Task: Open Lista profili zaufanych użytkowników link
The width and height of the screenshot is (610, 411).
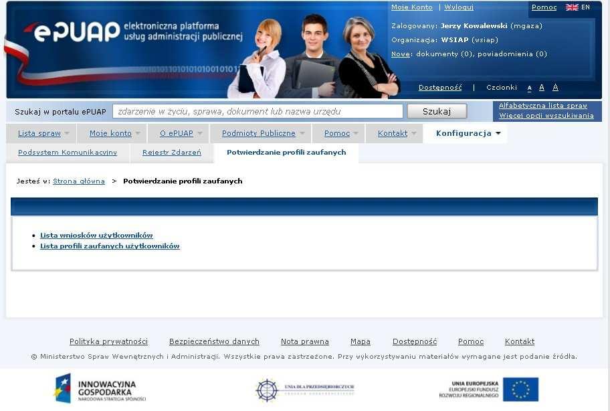Action: coord(110,246)
